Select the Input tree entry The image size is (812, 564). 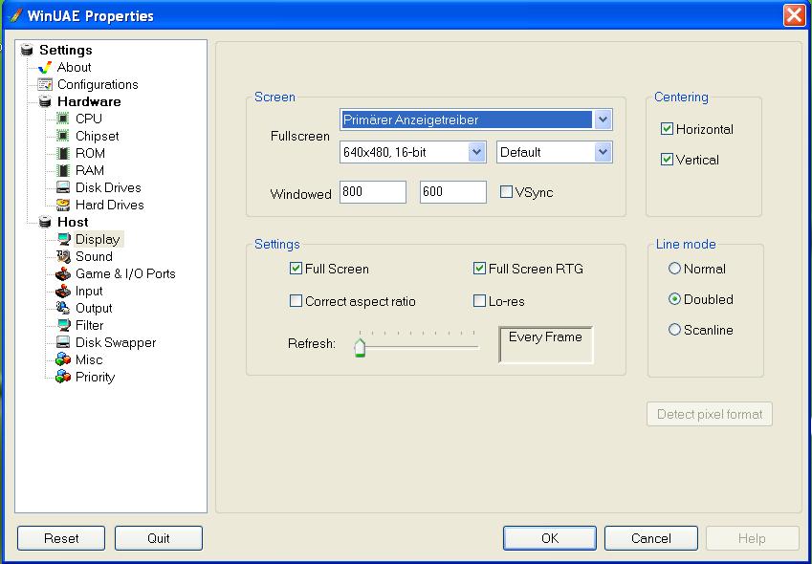coord(89,291)
